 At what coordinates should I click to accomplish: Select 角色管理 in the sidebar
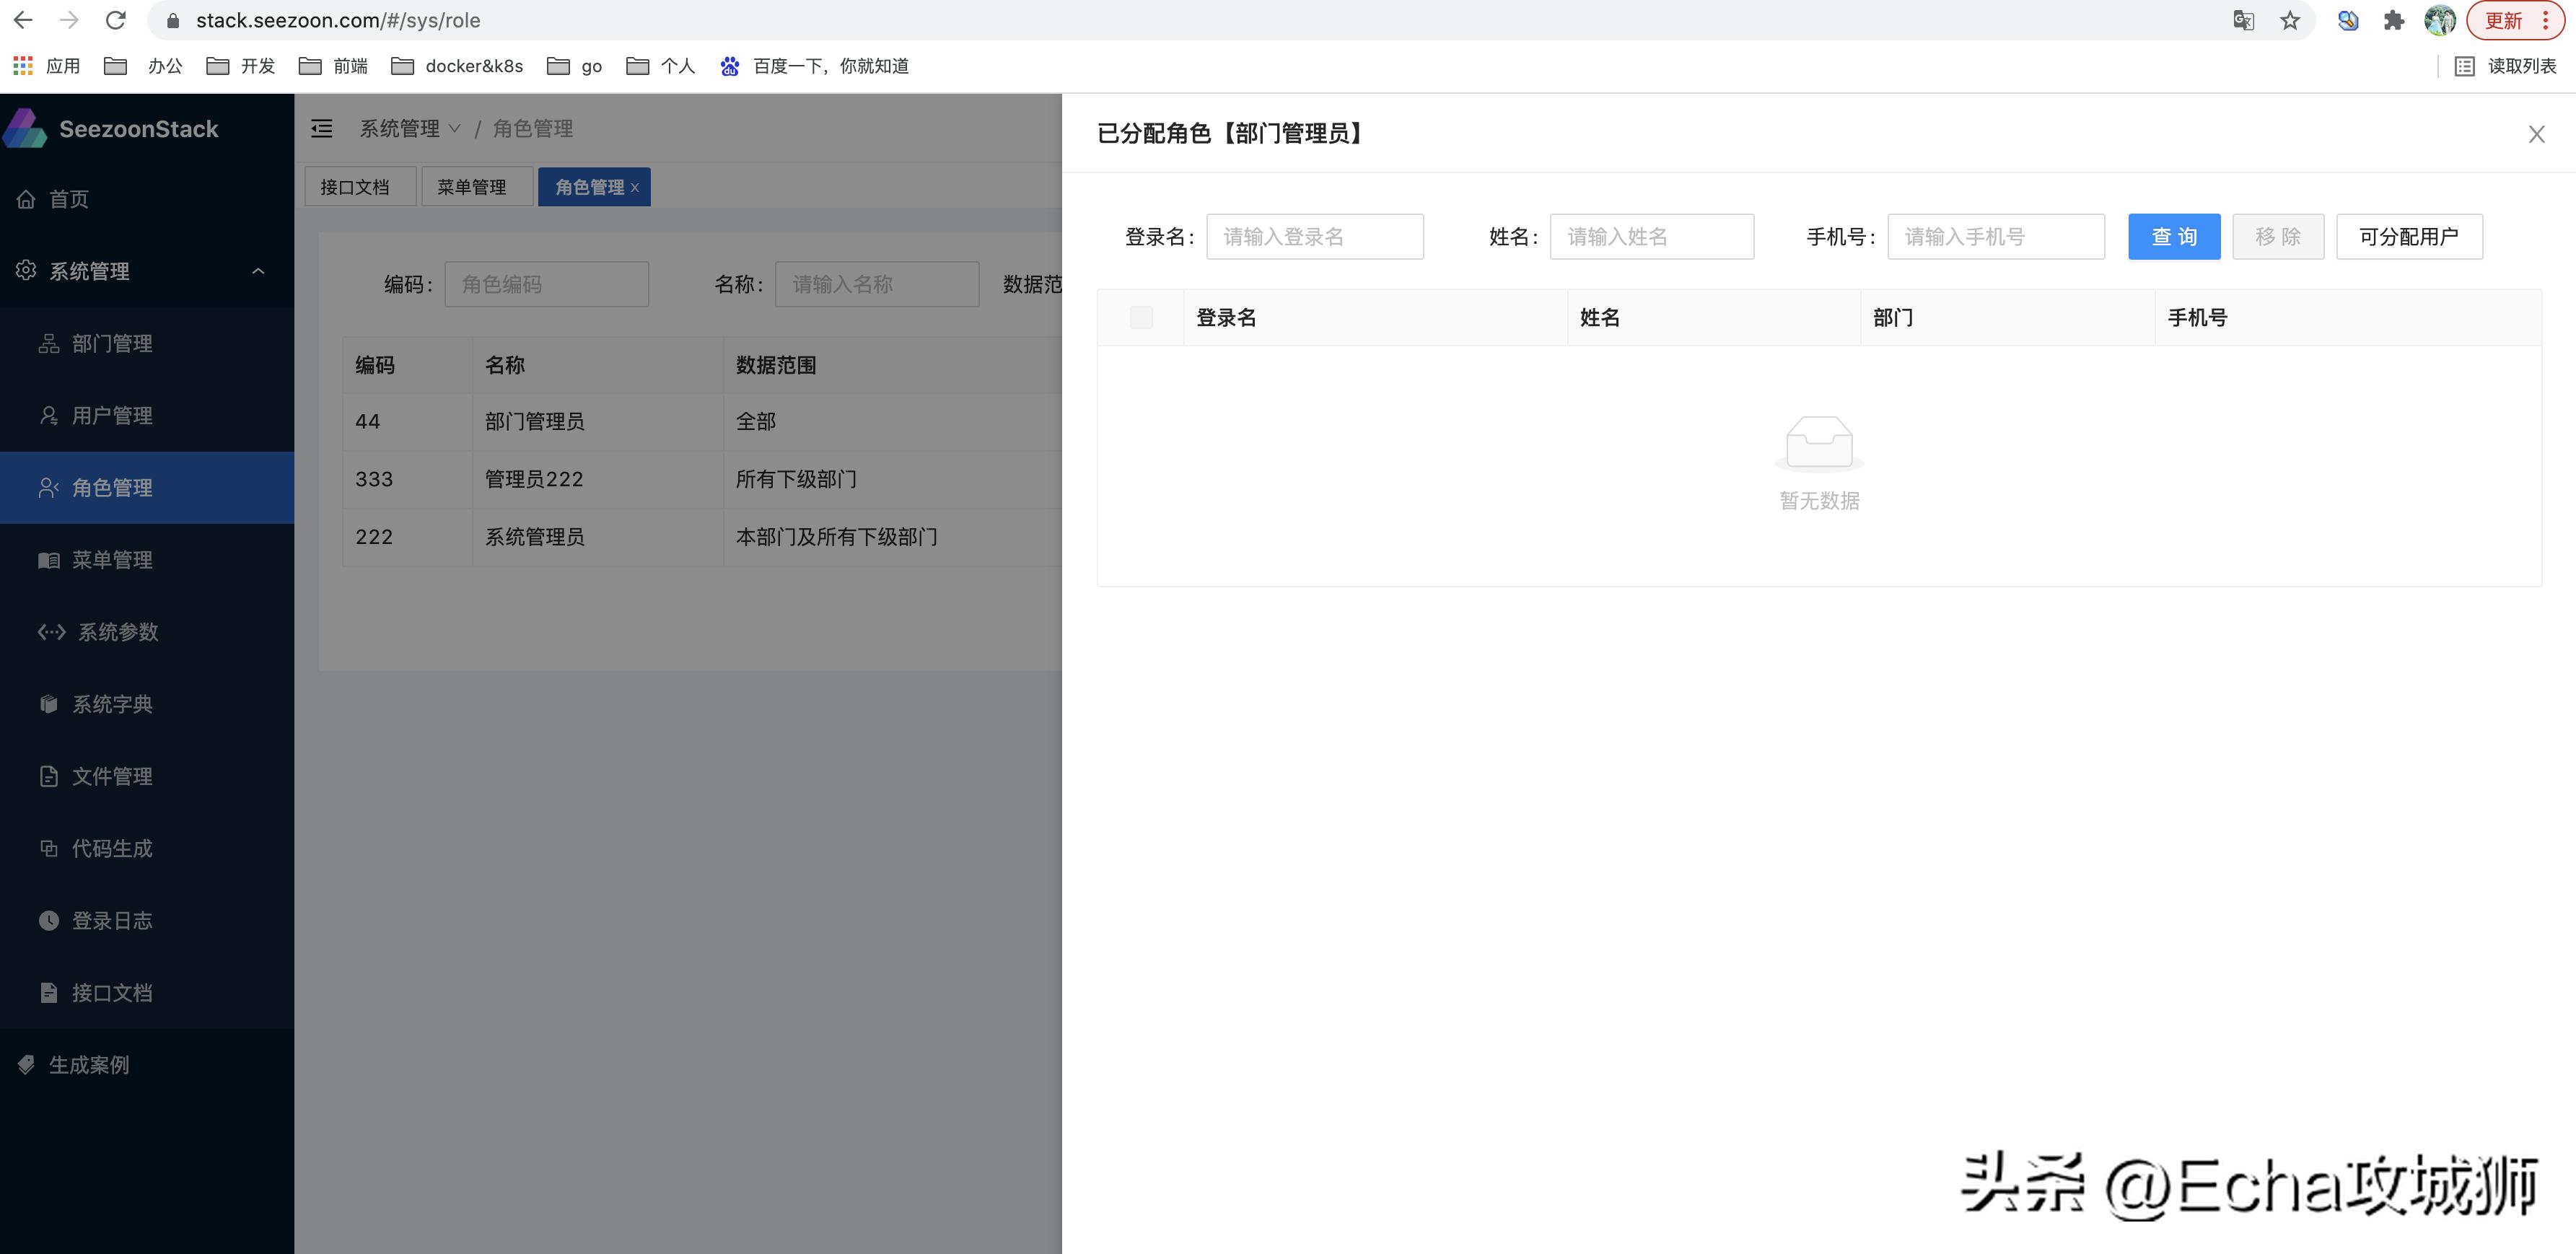click(147, 487)
